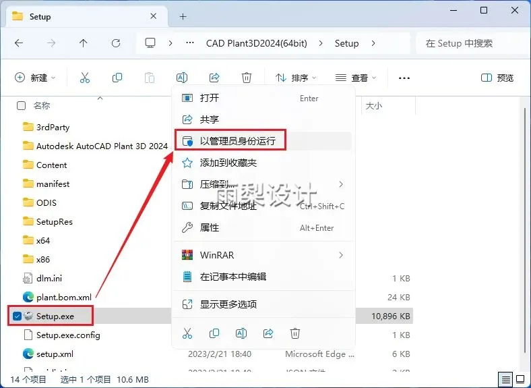531x388 pixels.
Task: Click chevron after Setup in address bar
Action: tap(373, 43)
